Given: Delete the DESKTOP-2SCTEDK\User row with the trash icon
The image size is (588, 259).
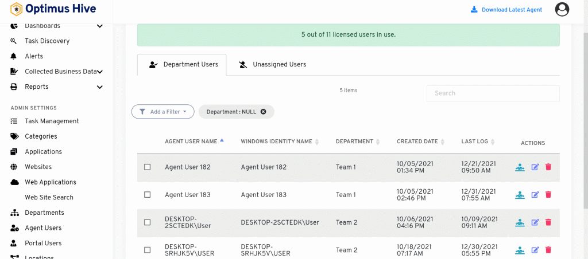Looking at the screenshot, I should [x=548, y=222].
